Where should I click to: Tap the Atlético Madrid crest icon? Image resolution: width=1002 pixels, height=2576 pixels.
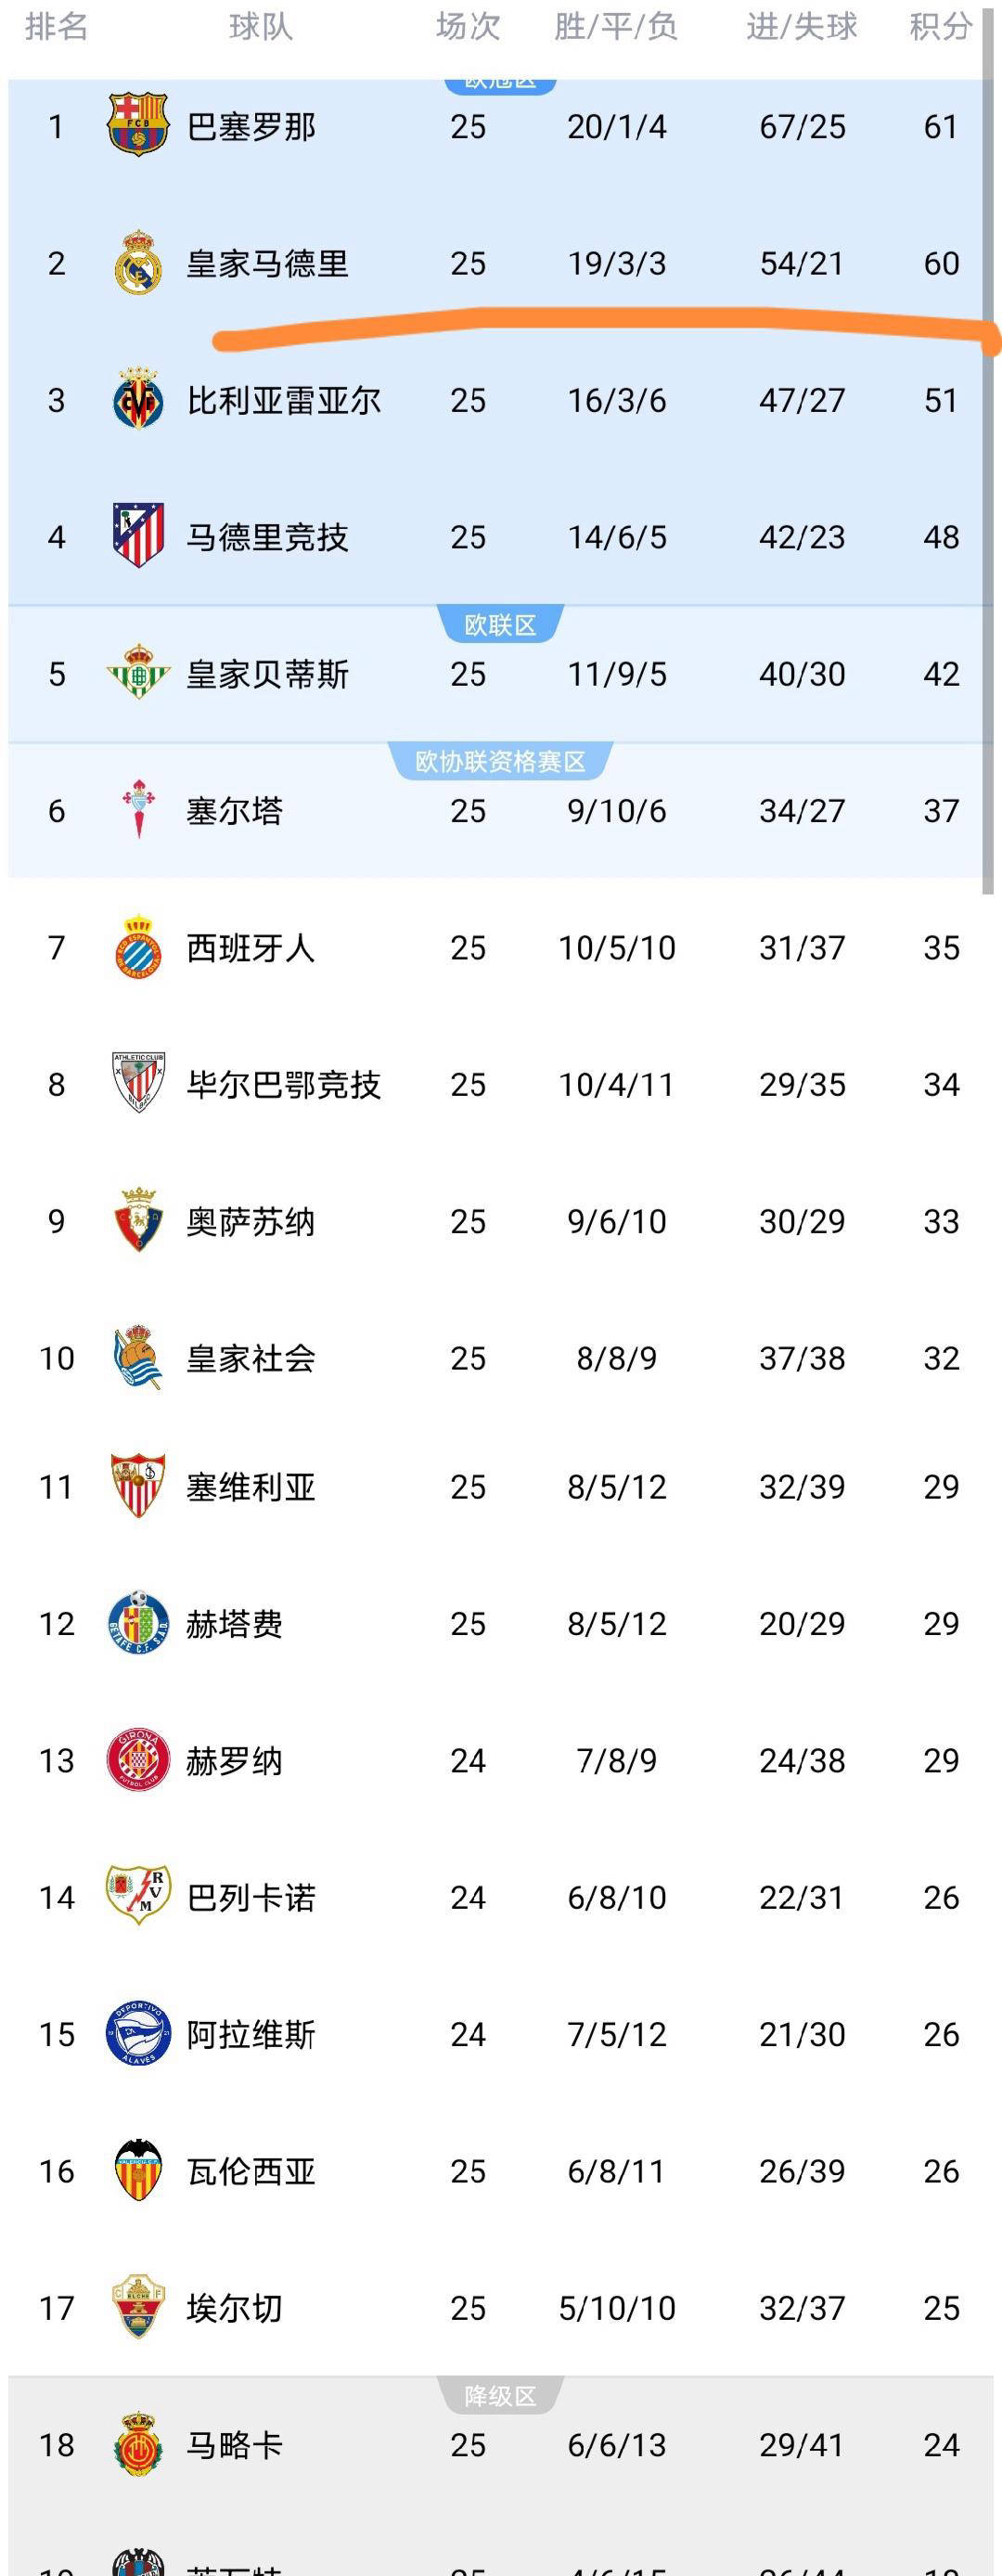[x=137, y=536]
